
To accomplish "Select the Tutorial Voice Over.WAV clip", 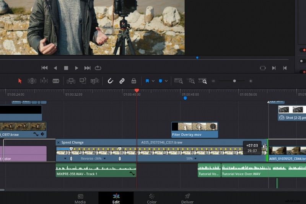I will (x=264, y=170).
